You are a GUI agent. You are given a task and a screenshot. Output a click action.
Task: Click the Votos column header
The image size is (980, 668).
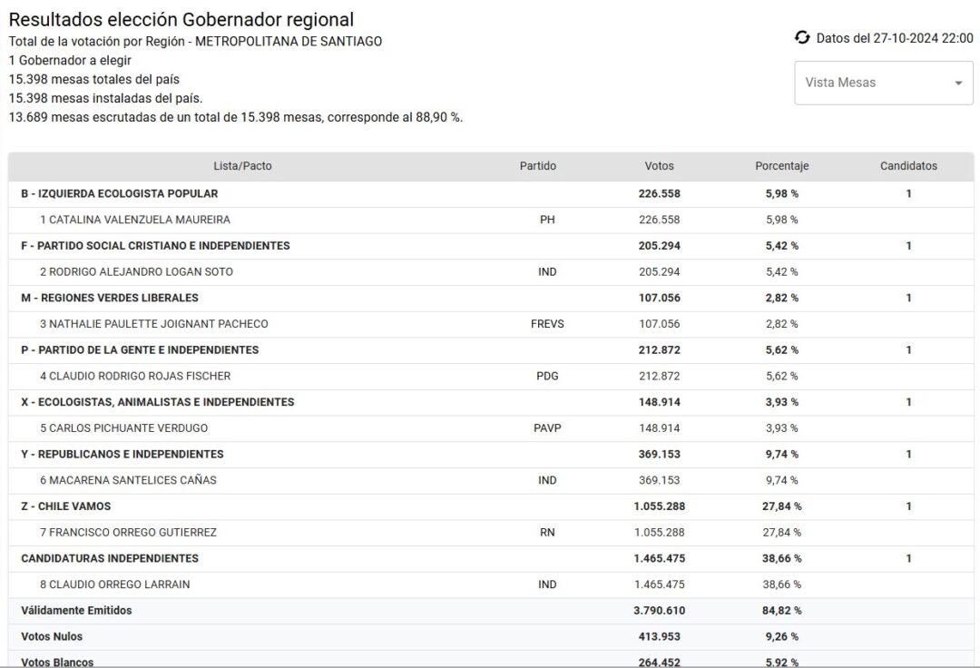(659, 166)
